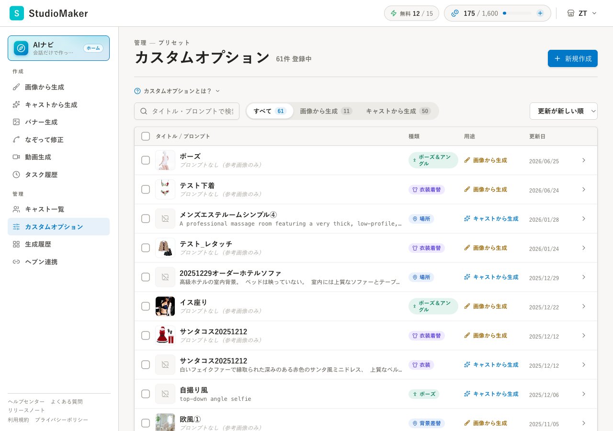Click the バナー生成 sidebar icon
This screenshot has height=431, width=613.
pos(16,122)
